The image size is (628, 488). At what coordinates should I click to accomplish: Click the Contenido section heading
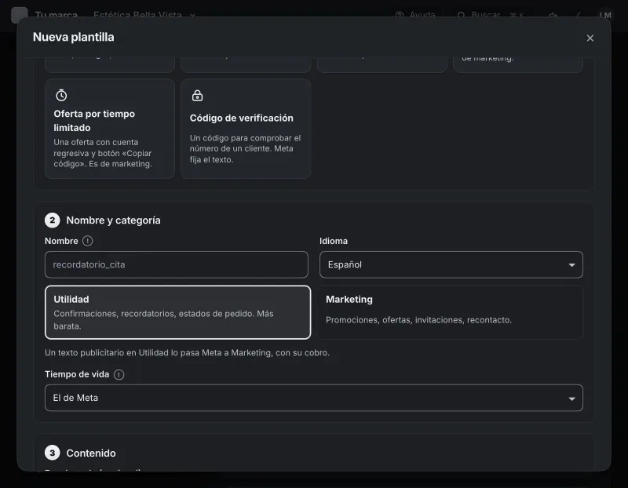pos(91,453)
